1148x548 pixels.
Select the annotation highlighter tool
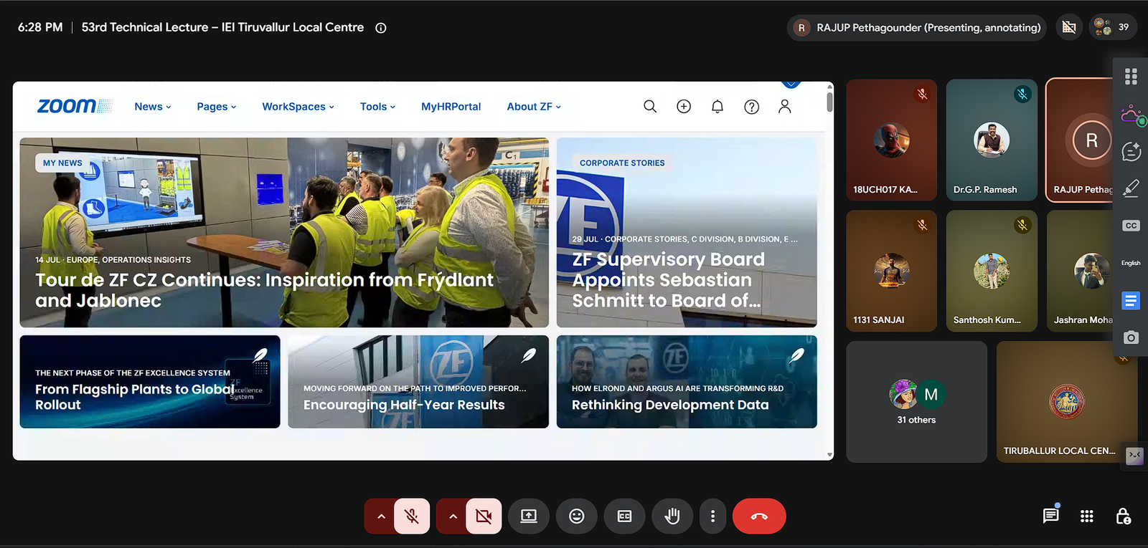[x=1131, y=188]
